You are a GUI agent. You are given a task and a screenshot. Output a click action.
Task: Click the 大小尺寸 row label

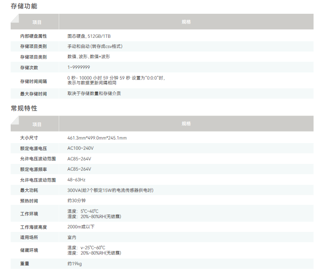[x=29, y=138]
